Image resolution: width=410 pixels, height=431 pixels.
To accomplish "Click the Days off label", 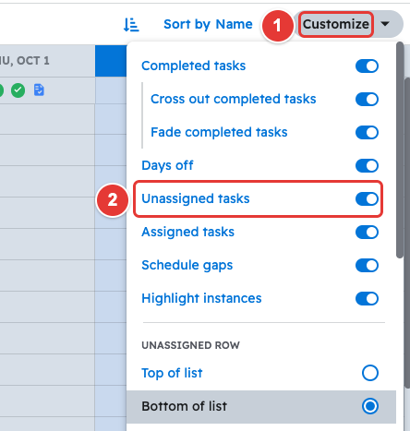I will 167,165.
